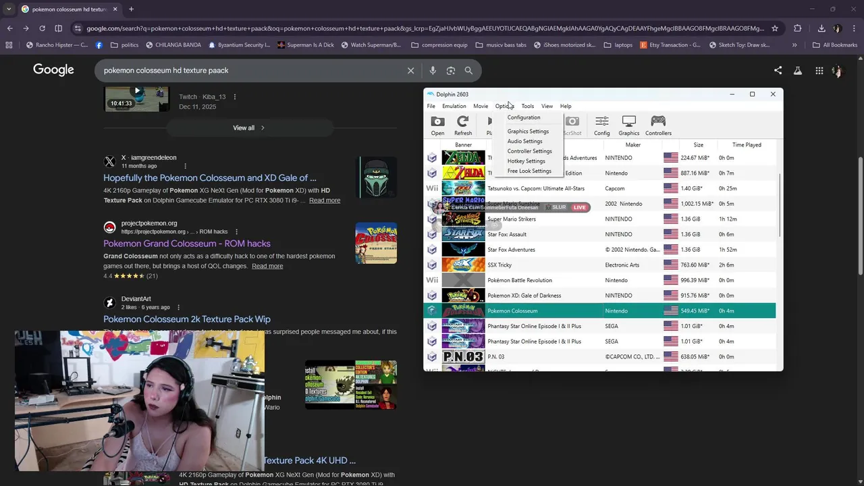This screenshot has width=864, height=486.
Task: Open the Emulation menu in Dolphin
Action: point(454,106)
